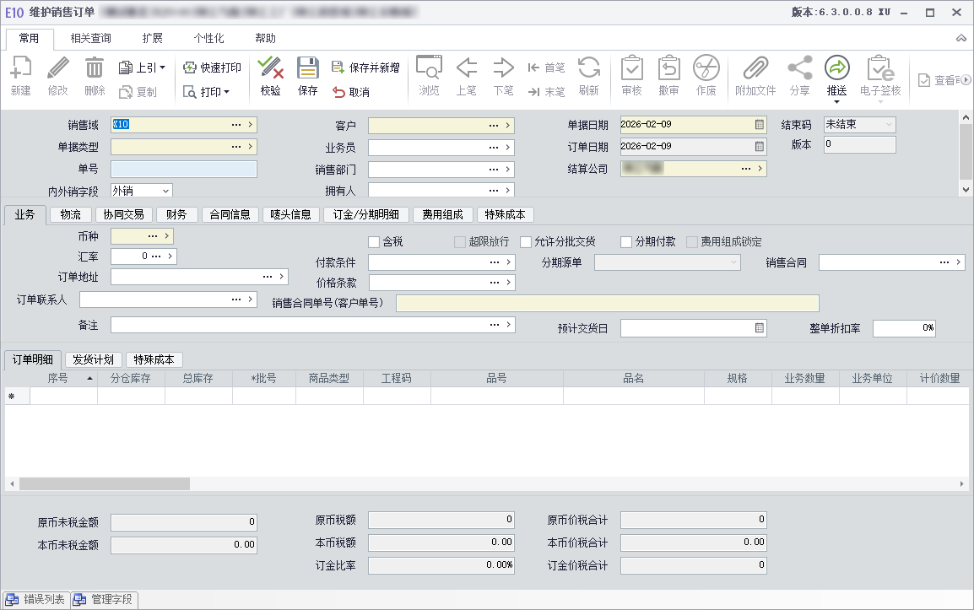Open the 上引 dropdown arrow
Screen dimensions: 974x610
click(163, 67)
